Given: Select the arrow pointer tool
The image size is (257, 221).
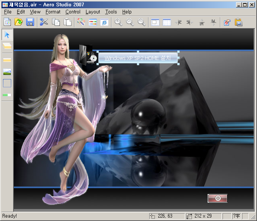Looking at the screenshot, I should click(x=7, y=34).
